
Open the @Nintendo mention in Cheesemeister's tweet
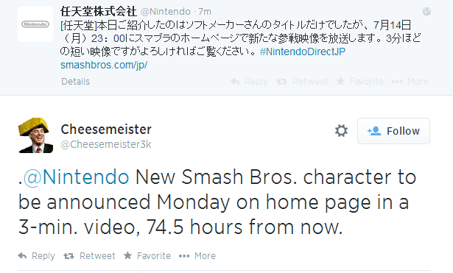(76, 177)
